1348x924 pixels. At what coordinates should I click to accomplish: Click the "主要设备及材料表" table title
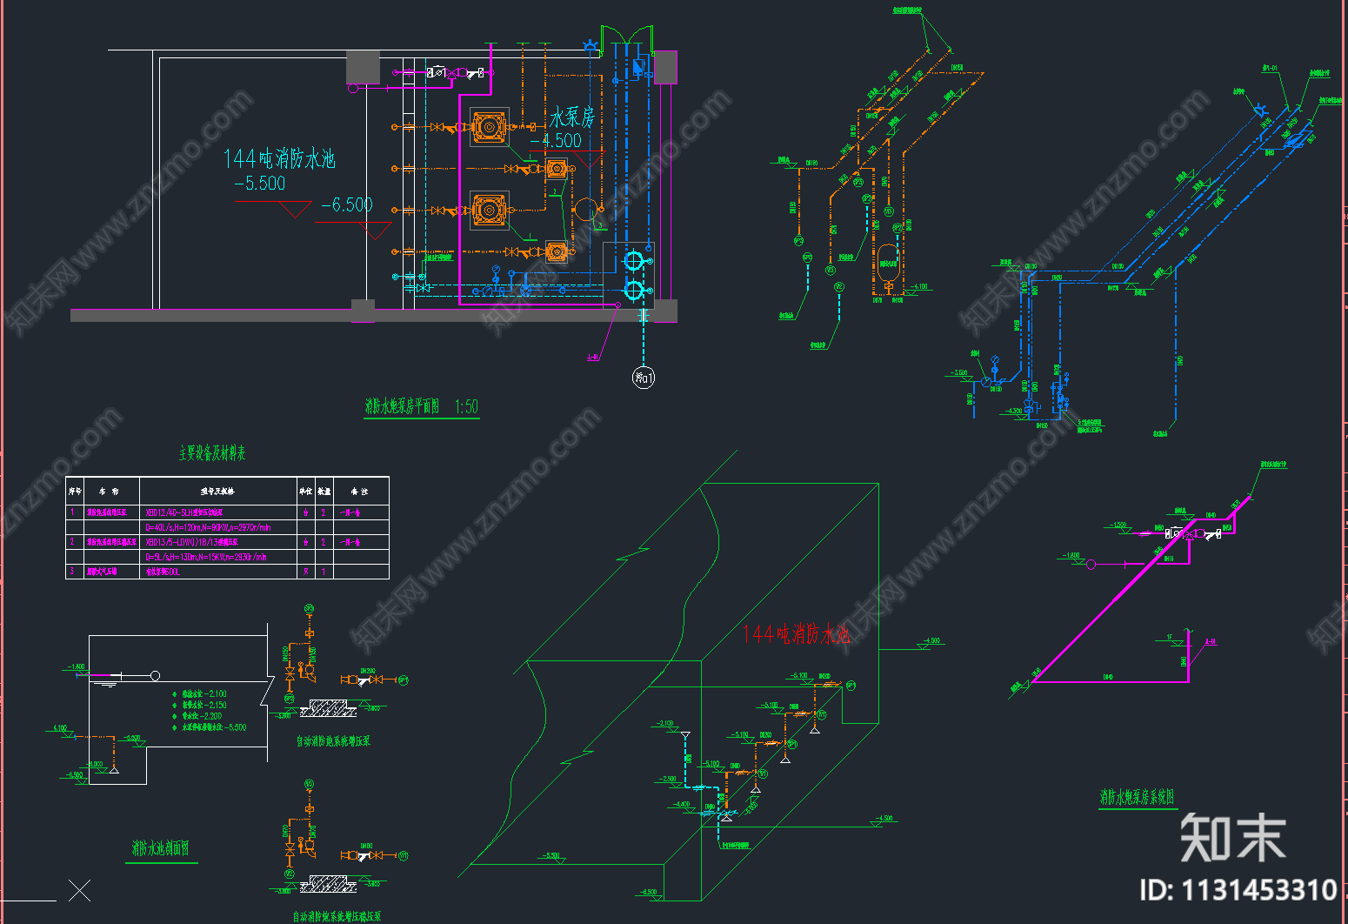point(212,453)
